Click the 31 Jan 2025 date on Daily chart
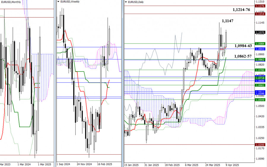 152,165
